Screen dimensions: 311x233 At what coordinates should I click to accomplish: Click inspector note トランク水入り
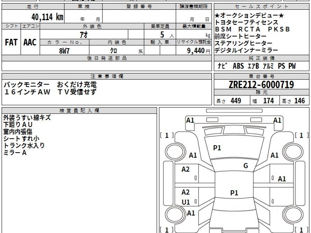click(24, 146)
